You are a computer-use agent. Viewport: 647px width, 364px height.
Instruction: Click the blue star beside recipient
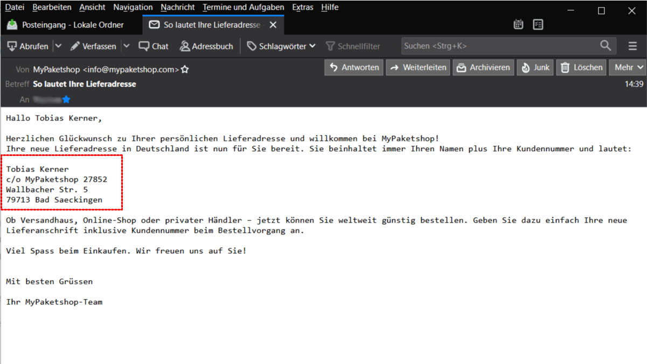[66, 99]
